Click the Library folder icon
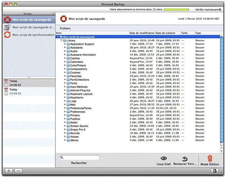The width and height of the screenshot is (226, 178). point(65,40)
